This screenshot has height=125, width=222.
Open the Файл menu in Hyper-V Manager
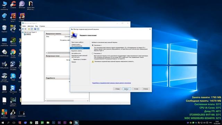24,26
